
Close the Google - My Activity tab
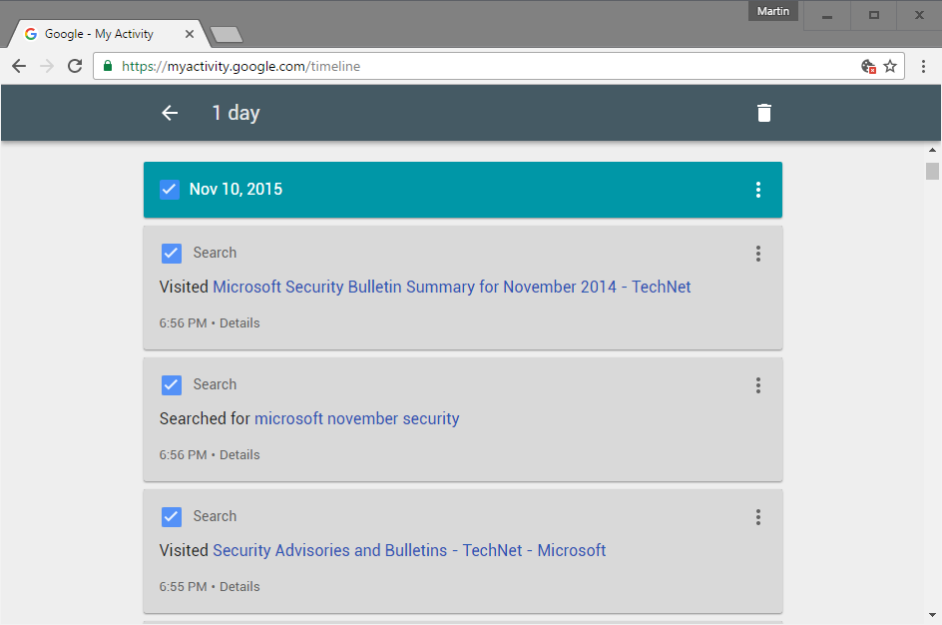tap(190, 34)
